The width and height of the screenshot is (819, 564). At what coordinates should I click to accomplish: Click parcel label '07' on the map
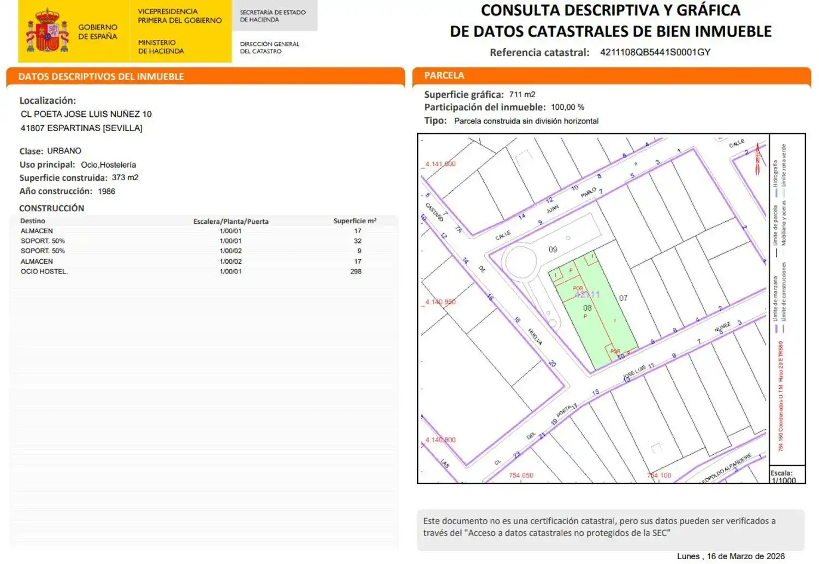point(623,298)
